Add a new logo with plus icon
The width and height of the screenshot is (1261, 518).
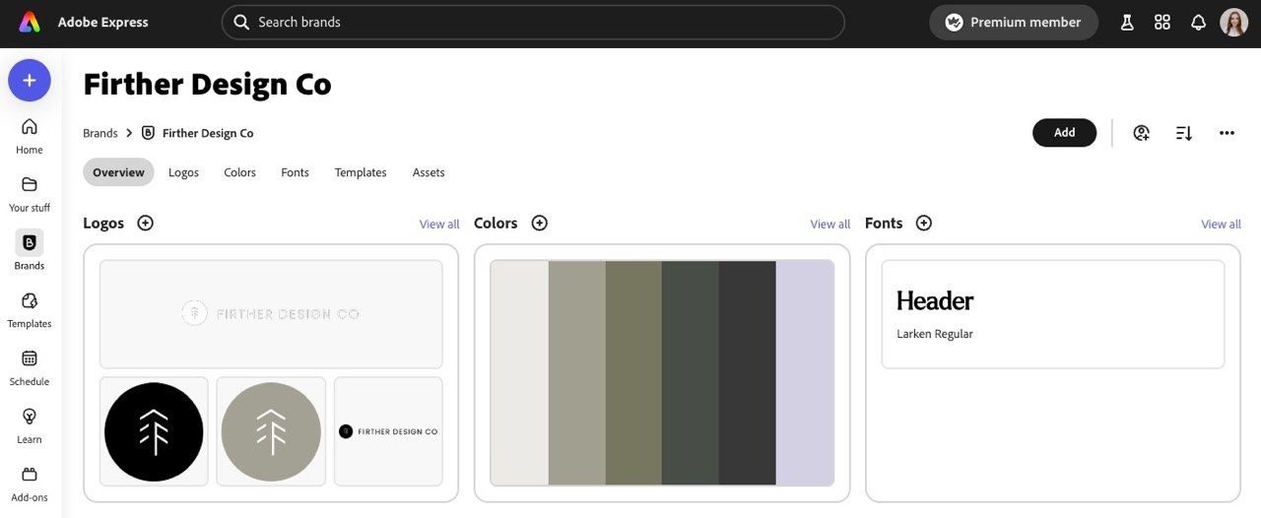point(146,224)
